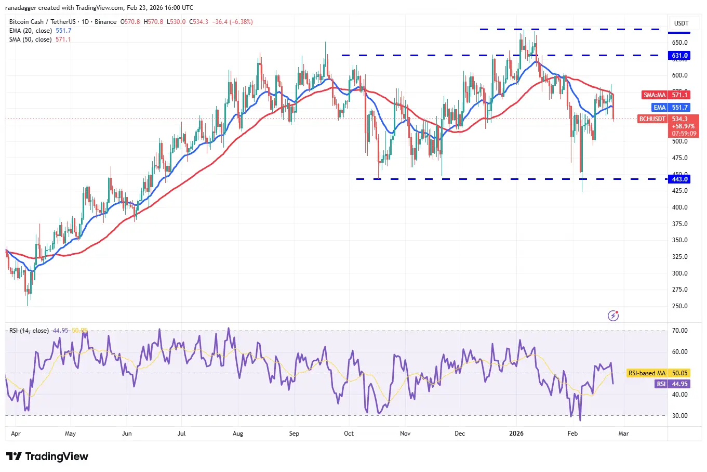Click the red SMA:MA 571.1 price label
Viewport: 707px width, 472px height.
tap(666, 95)
